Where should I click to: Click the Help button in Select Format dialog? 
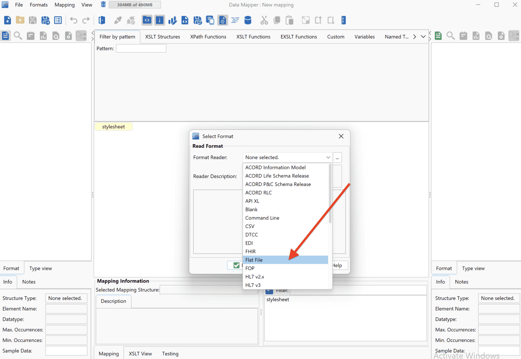[x=337, y=265]
